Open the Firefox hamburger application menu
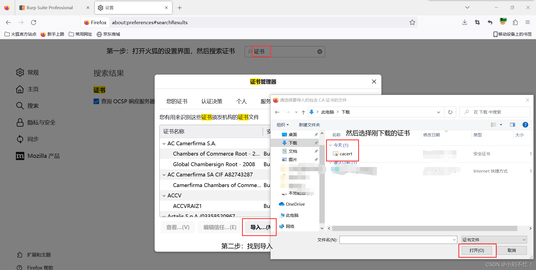This screenshot has height=270, width=536. pyautogui.click(x=528, y=22)
